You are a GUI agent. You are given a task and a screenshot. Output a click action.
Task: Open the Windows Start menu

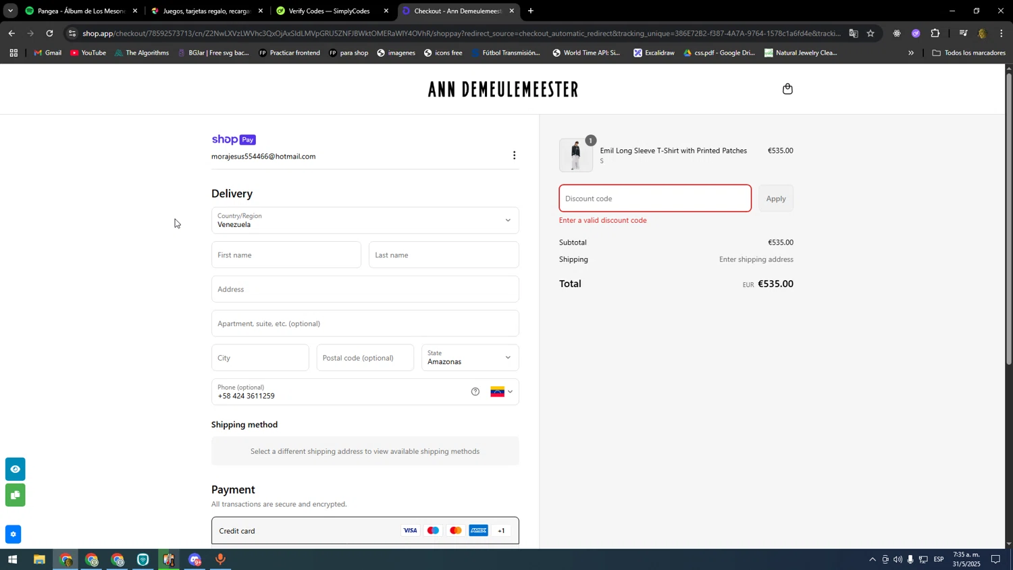point(12,560)
